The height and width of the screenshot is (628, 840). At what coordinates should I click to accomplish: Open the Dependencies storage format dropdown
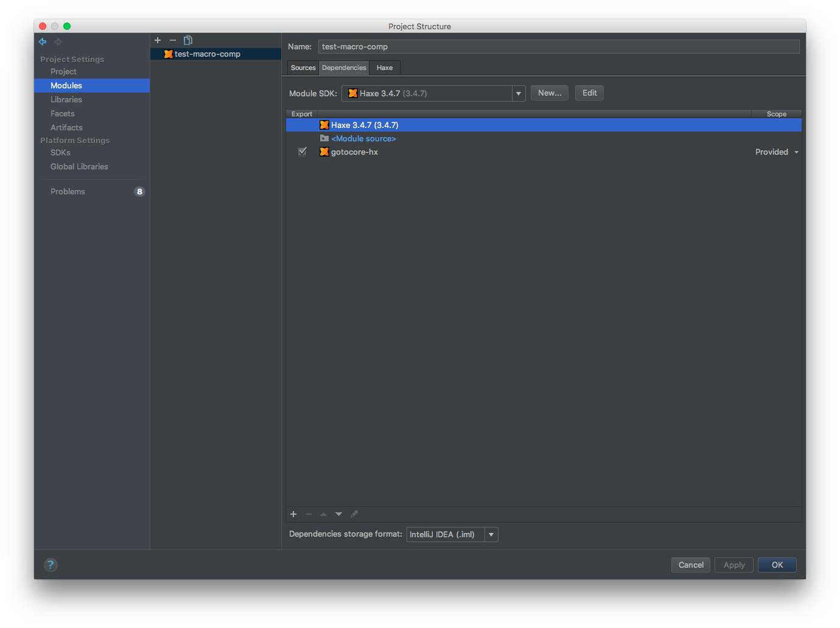coord(491,534)
